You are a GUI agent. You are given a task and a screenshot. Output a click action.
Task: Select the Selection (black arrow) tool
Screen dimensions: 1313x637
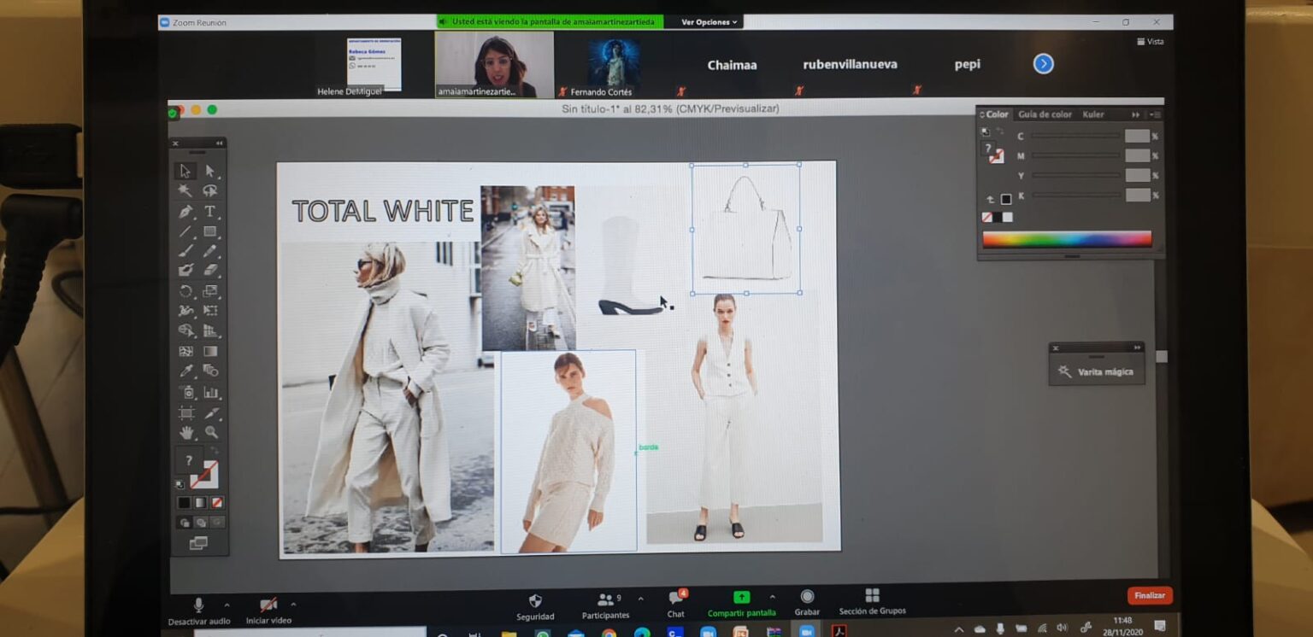coord(185,171)
